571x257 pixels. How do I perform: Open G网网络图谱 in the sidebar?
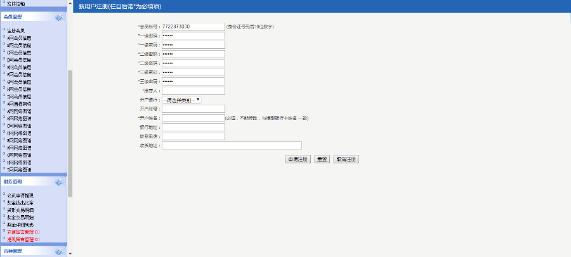19,155
